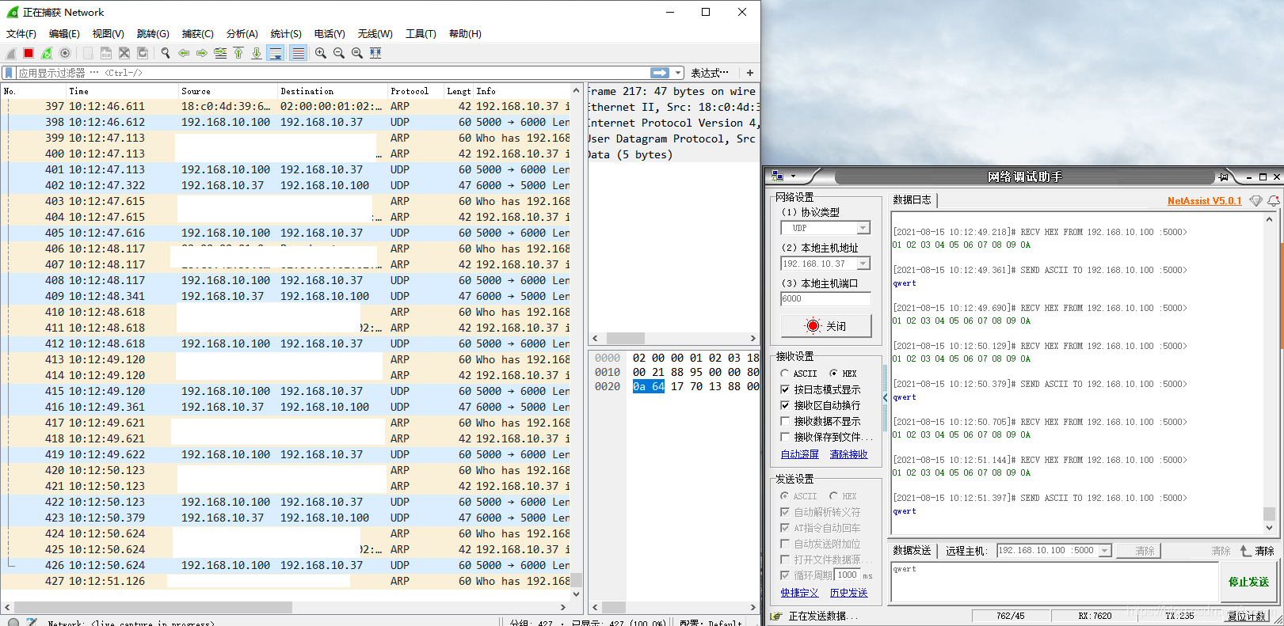Open capture options gear icon
Viewport: 1284px width, 626px height.
[65, 53]
